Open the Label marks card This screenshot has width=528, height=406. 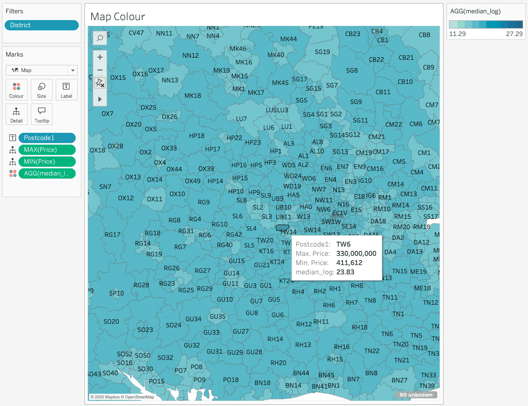[x=66, y=90]
